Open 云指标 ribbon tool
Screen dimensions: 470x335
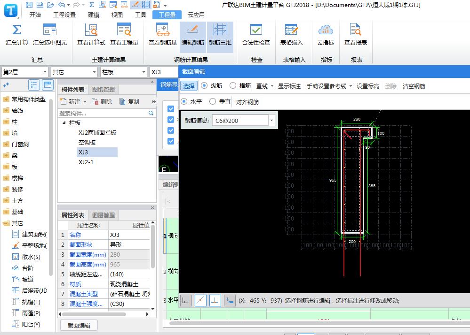(326, 35)
